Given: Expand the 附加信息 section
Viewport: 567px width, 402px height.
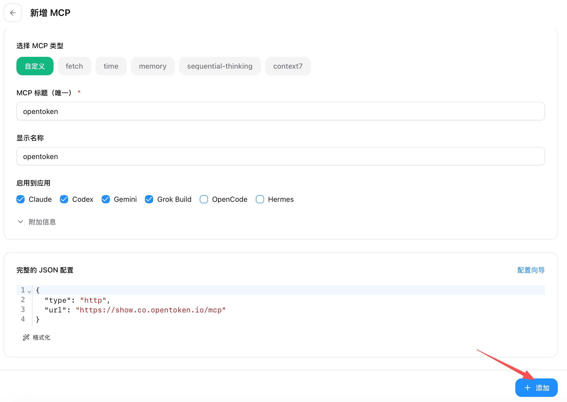Looking at the screenshot, I should [36, 222].
